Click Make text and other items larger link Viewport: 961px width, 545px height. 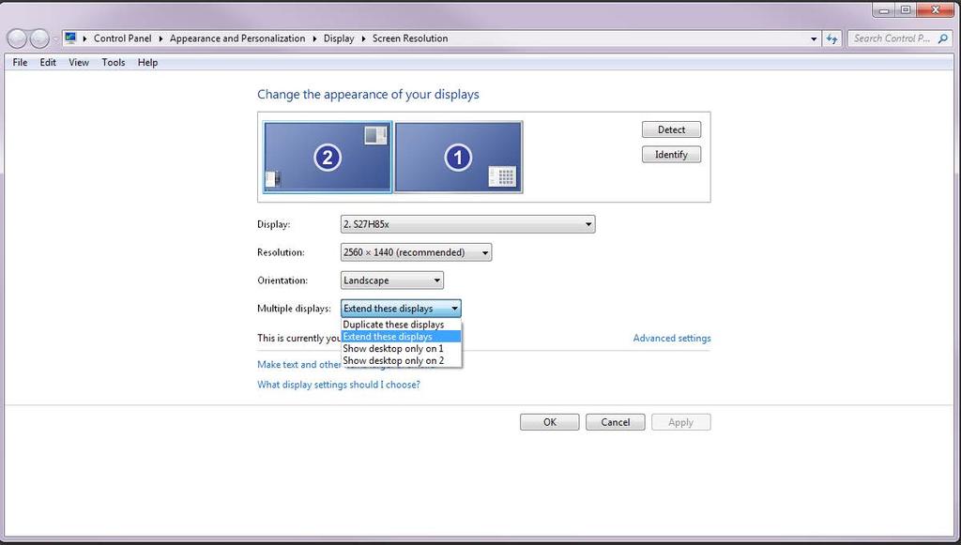(298, 364)
